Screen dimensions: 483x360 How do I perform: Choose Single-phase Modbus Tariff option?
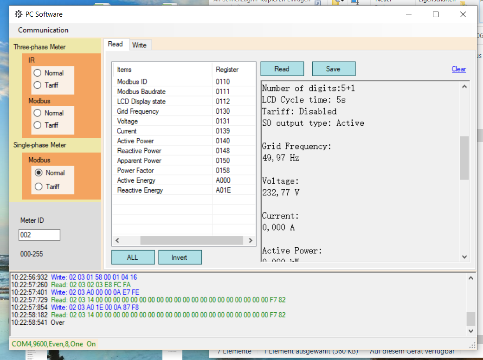[39, 186]
